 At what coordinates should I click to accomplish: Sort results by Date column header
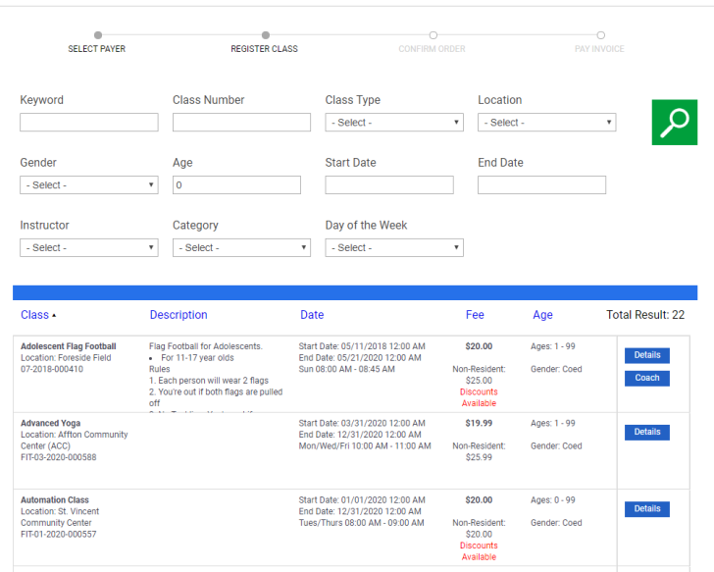[x=312, y=315]
